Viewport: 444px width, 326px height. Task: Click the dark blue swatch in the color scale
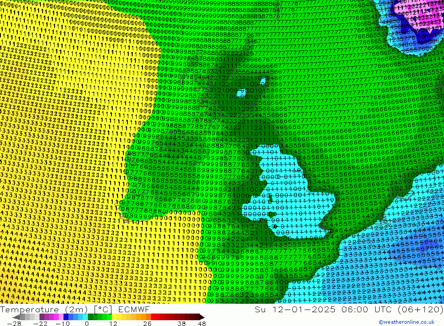pyautogui.click(x=66, y=317)
